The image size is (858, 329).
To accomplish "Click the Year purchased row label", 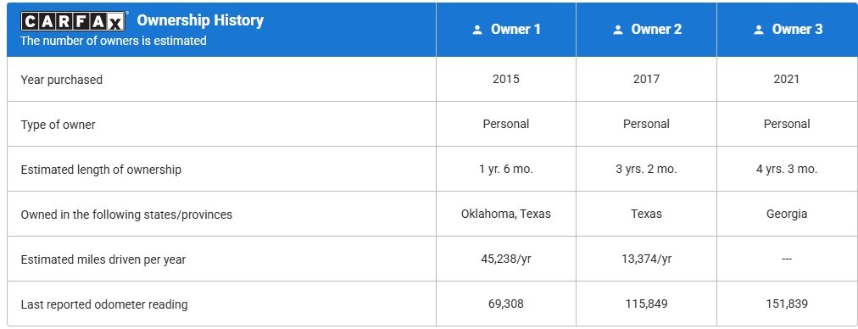I will pyautogui.click(x=61, y=80).
